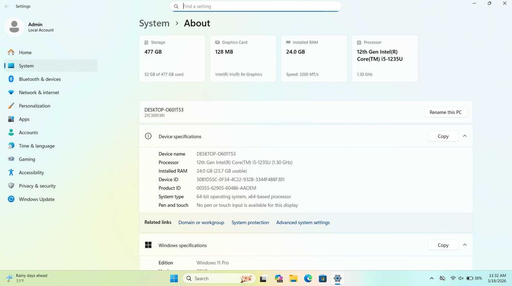This screenshot has width=512, height=286.
Task: Click the Bluetooth icon in sidebar
Action: pos(11,79)
